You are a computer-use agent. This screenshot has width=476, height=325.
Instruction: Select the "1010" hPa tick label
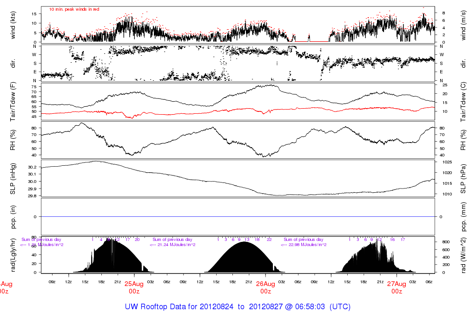pyautogui.click(x=447, y=194)
